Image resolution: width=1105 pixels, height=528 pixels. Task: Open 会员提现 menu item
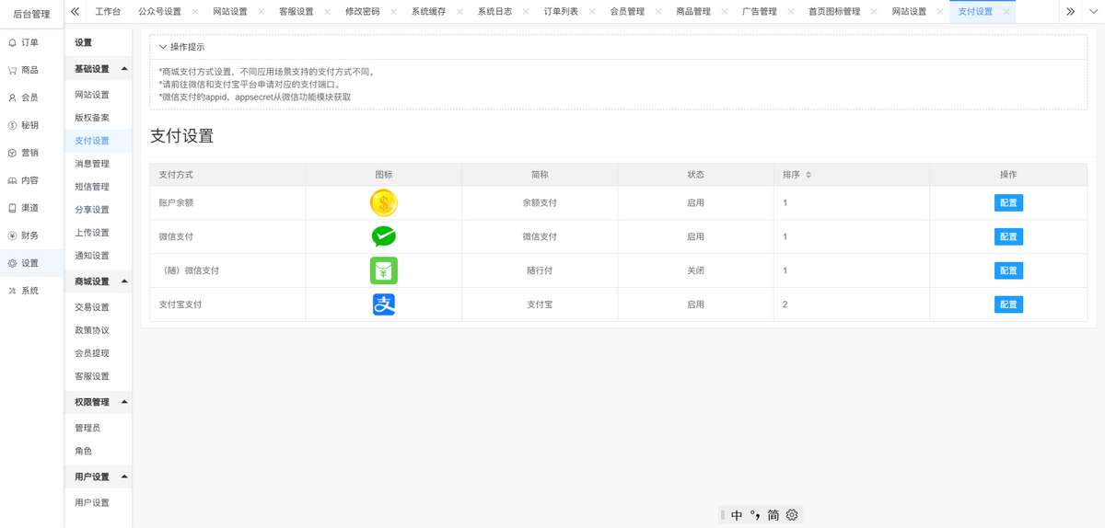(x=92, y=353)
